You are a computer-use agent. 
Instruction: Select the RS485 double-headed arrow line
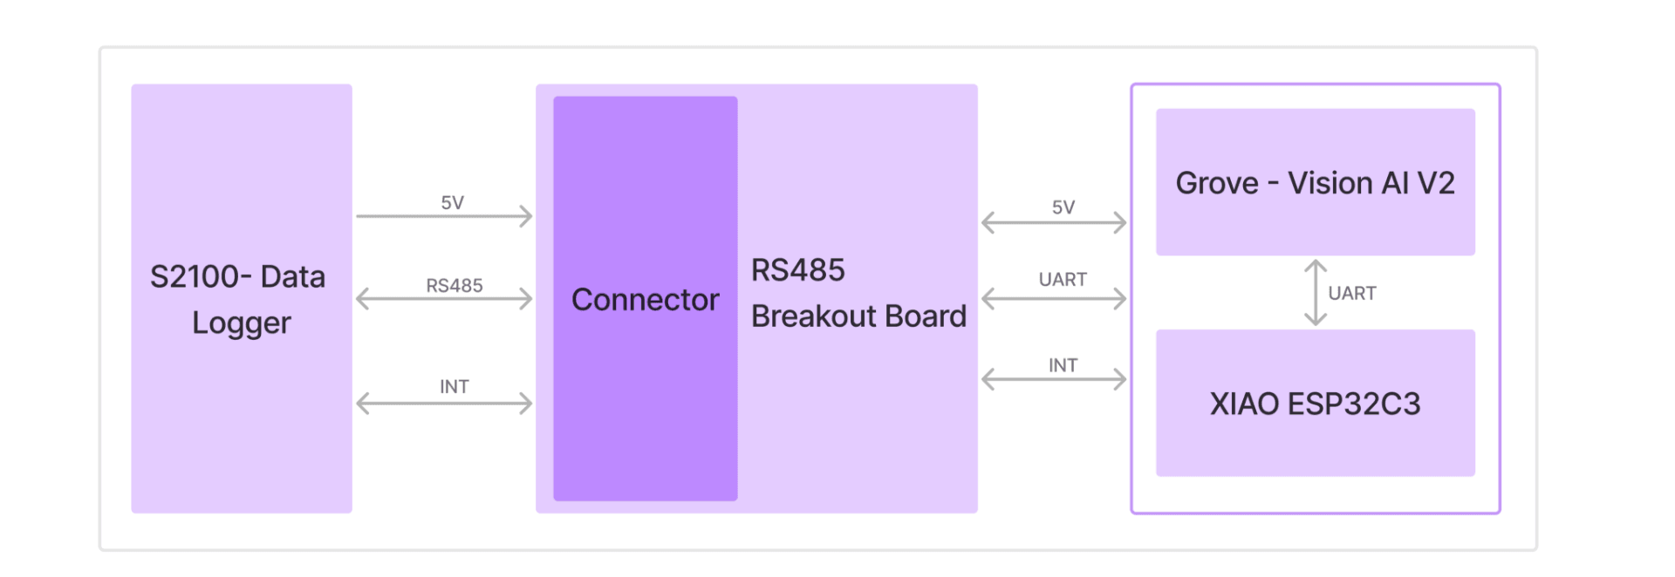[443, 299]
